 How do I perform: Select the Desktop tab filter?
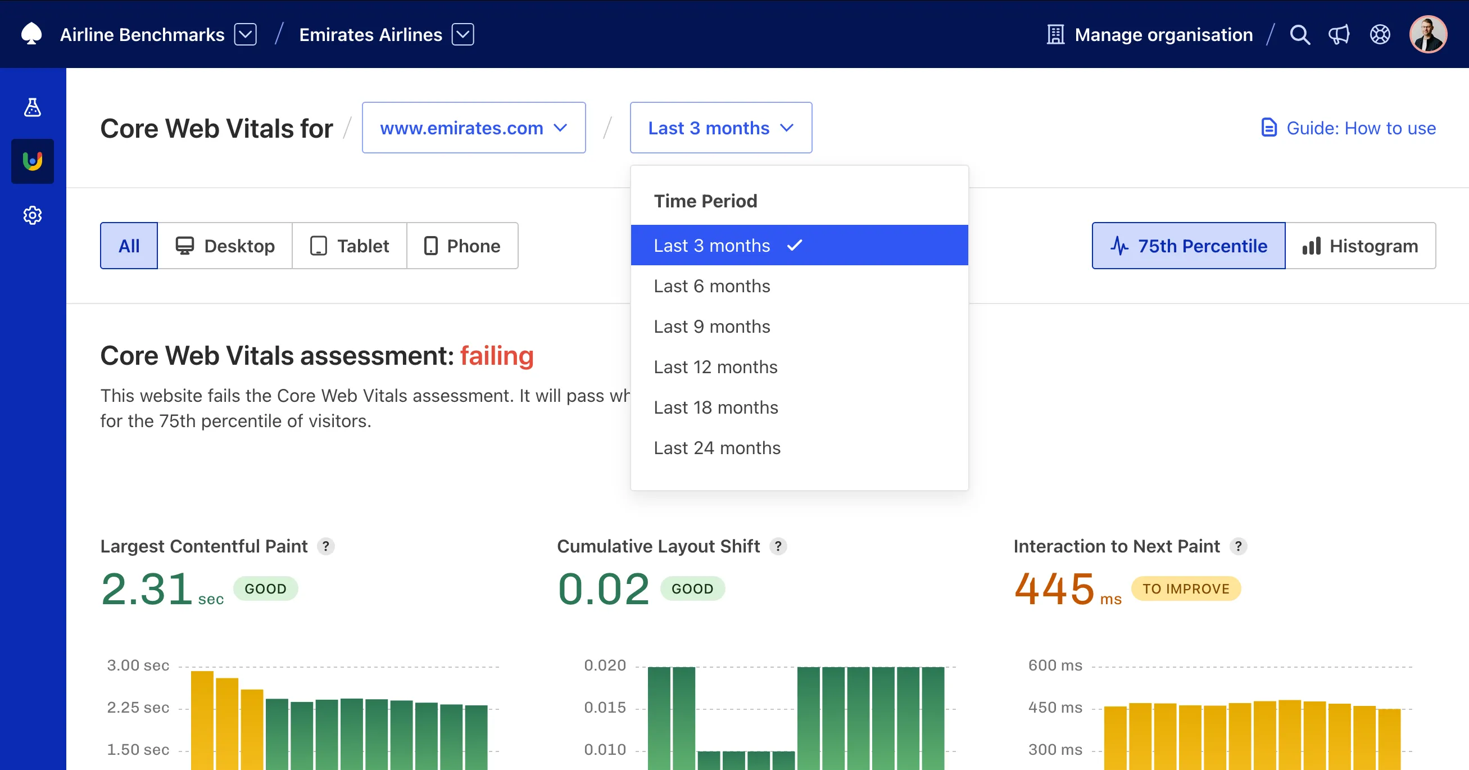[x=225, y=246]
